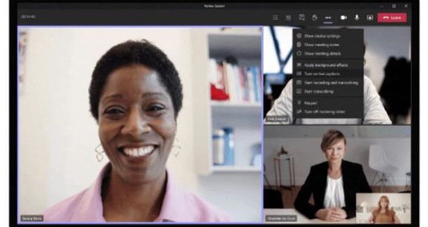Raise your hand with the hand icon
The height and width of the screenshot is (227, 428).
315,18
